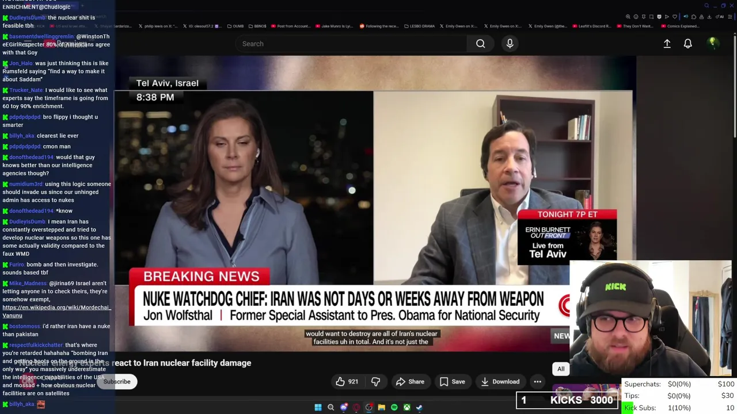Viewport: 737px width, 414px height.
Task: Open Discord from the taskbar
Action: [344, 407]
